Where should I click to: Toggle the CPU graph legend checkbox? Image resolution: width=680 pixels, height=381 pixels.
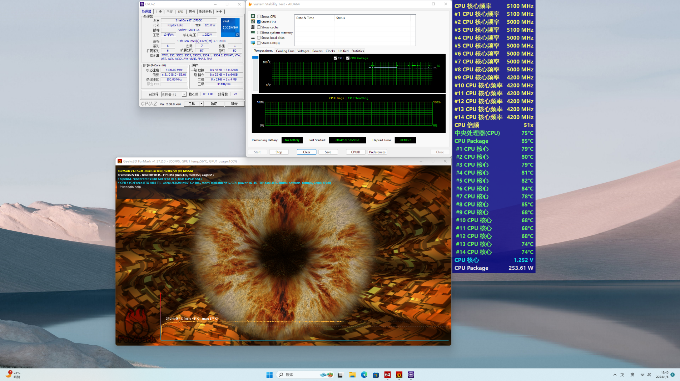click(335, 58)
